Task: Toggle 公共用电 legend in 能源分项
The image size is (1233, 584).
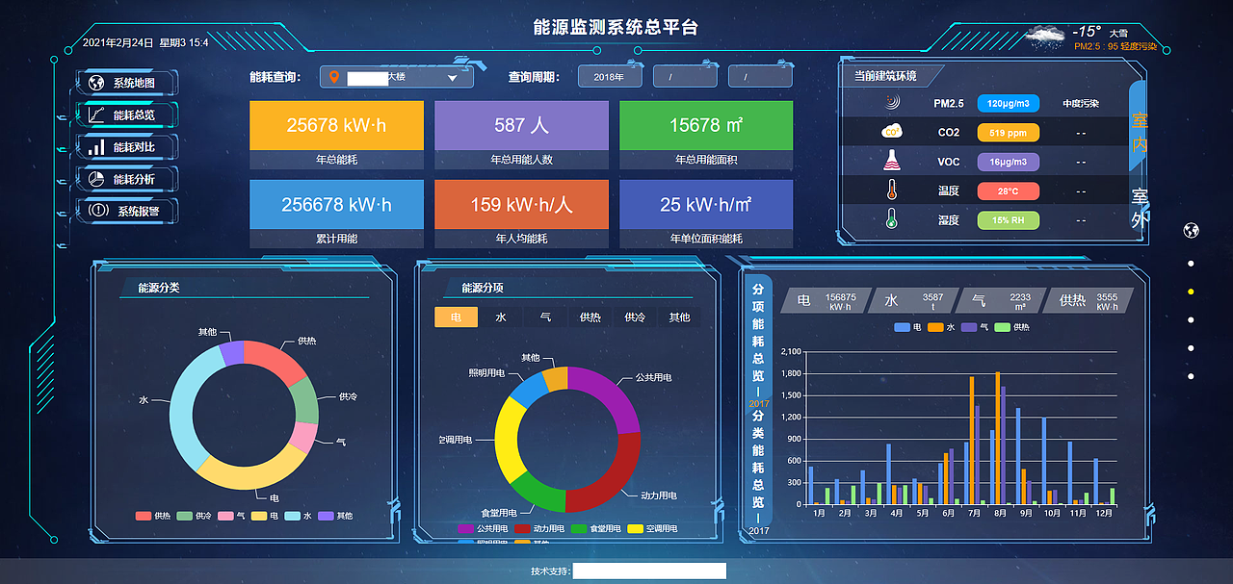Action: point(484,528)
